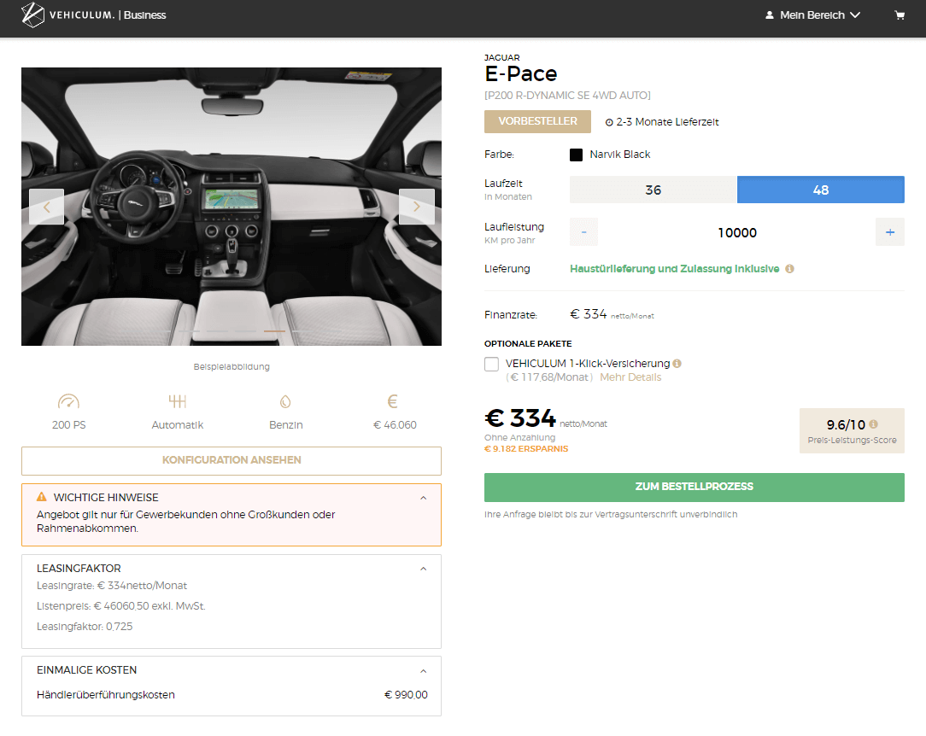Click the Ohne Anzahlung text
Viewport: 926px width, 736px height.
pos(519,437)
